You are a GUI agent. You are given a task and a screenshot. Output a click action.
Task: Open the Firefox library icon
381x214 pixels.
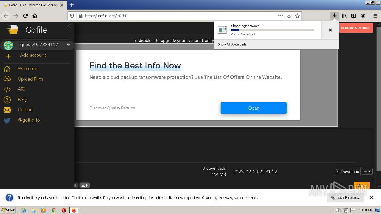(344, 16)
